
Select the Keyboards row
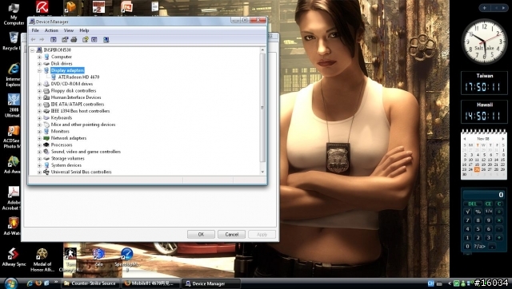(62, 118)
